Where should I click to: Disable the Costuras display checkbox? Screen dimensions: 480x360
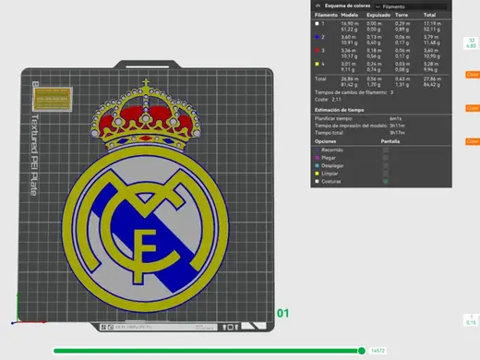click(x=385, y=182)
